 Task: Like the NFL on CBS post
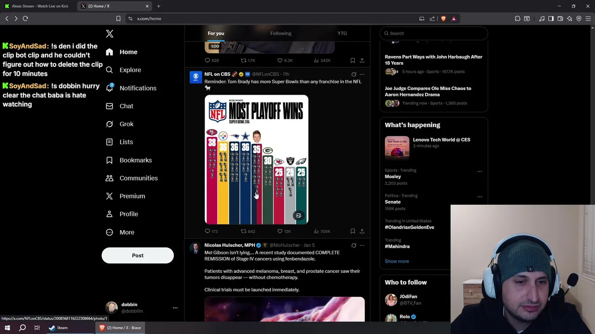[x=284, y=231]
